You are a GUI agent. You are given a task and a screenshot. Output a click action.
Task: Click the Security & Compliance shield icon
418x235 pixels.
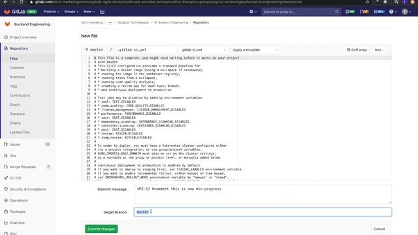[6, 189]
